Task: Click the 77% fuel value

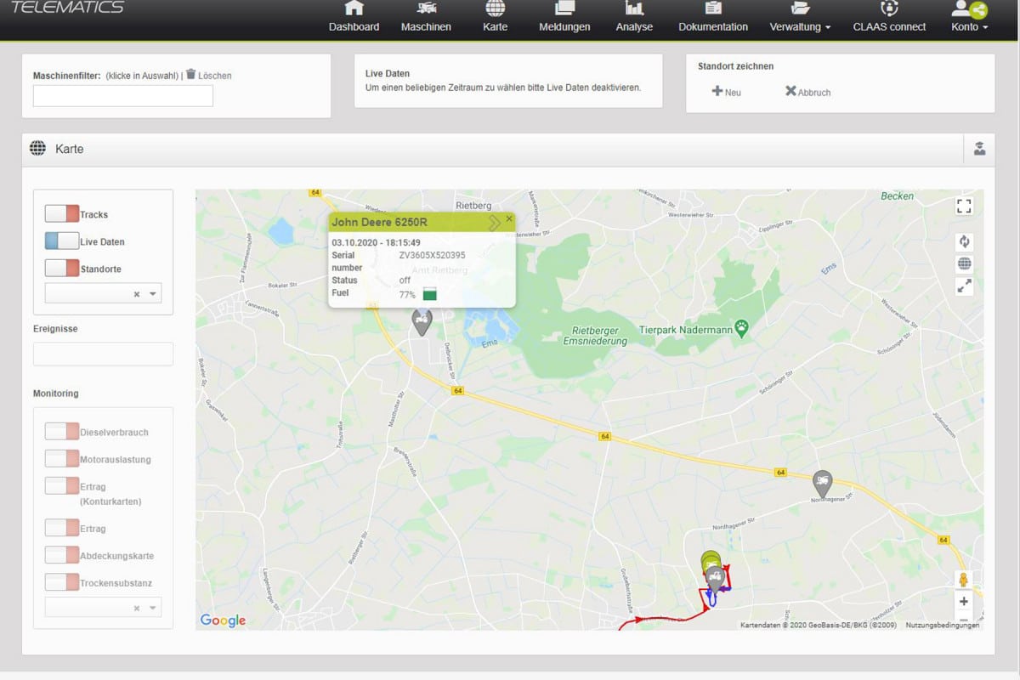Action: point(407,294)
